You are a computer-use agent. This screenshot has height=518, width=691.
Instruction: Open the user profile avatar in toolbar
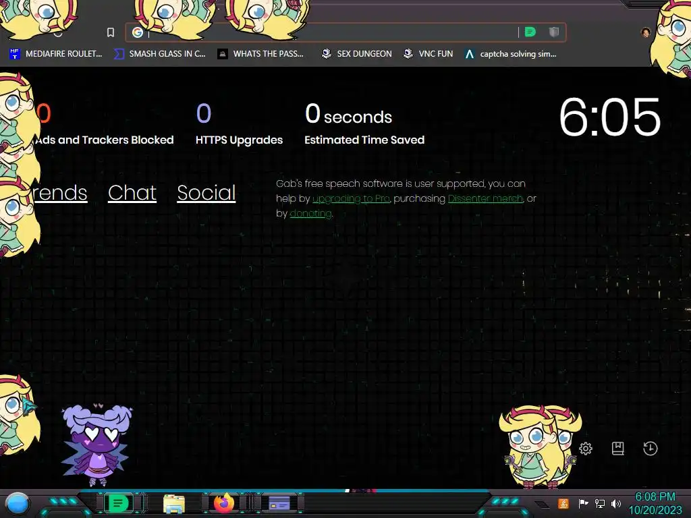click(x=646, y=32)
